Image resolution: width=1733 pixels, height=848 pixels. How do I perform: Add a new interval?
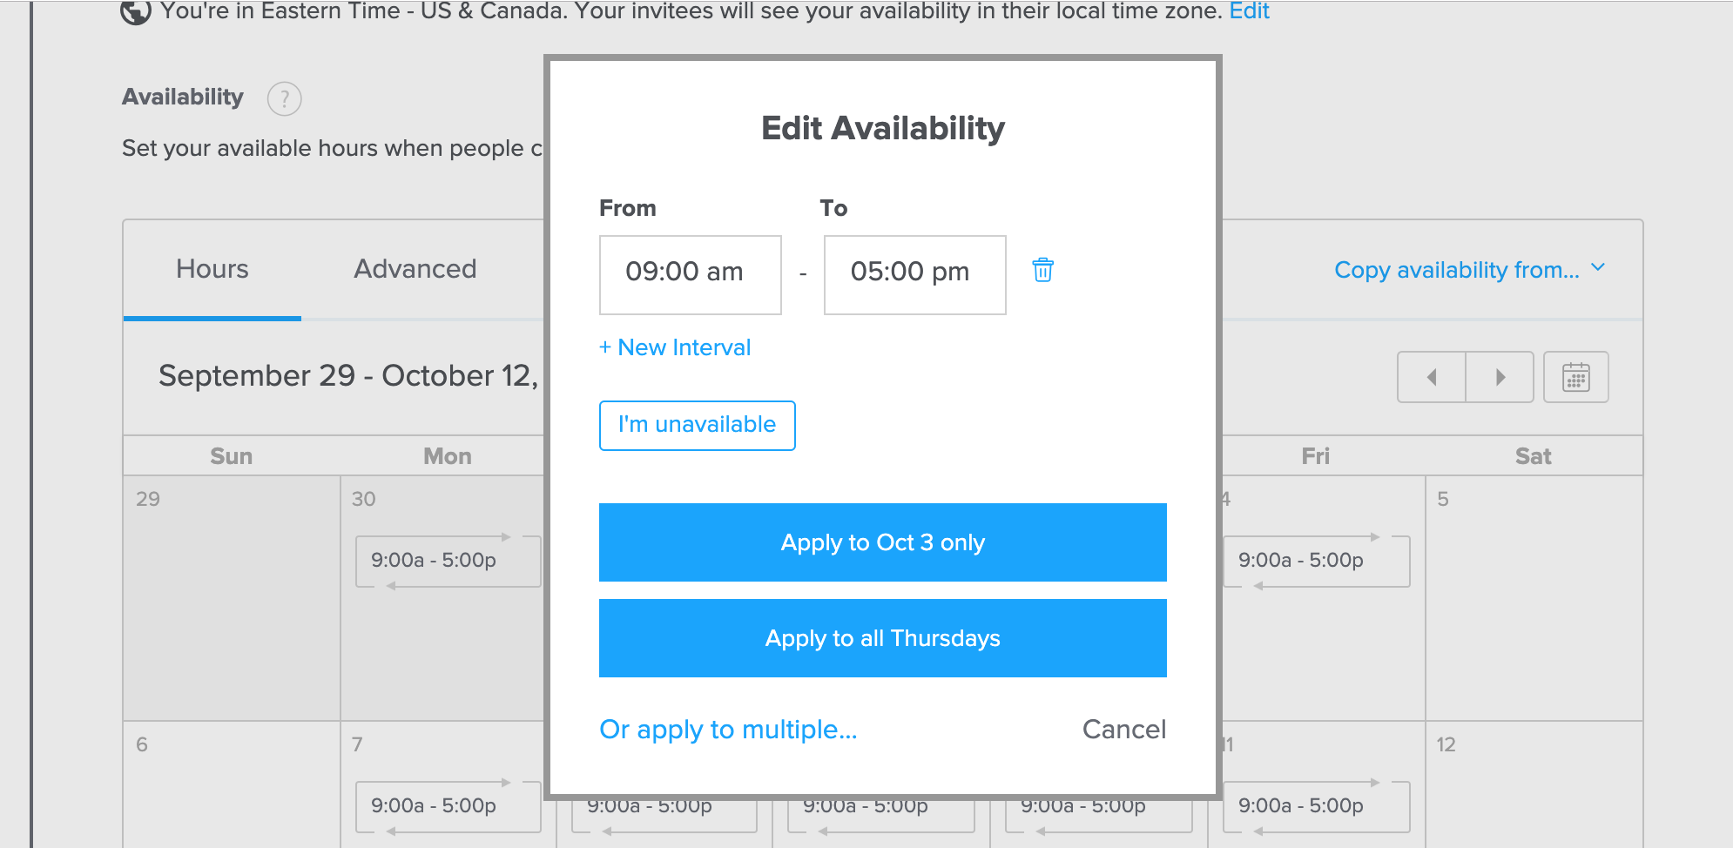click(x=674, y=347)
